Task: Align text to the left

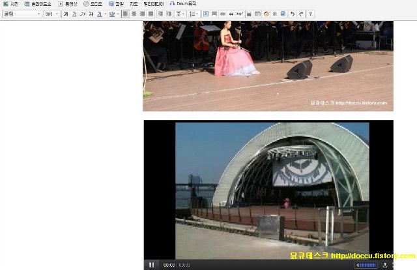Action: [x=125, y=14]
